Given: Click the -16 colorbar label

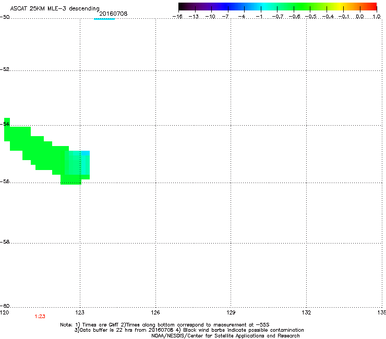Looking at the screenshot, I should click(x=177, y=17).
